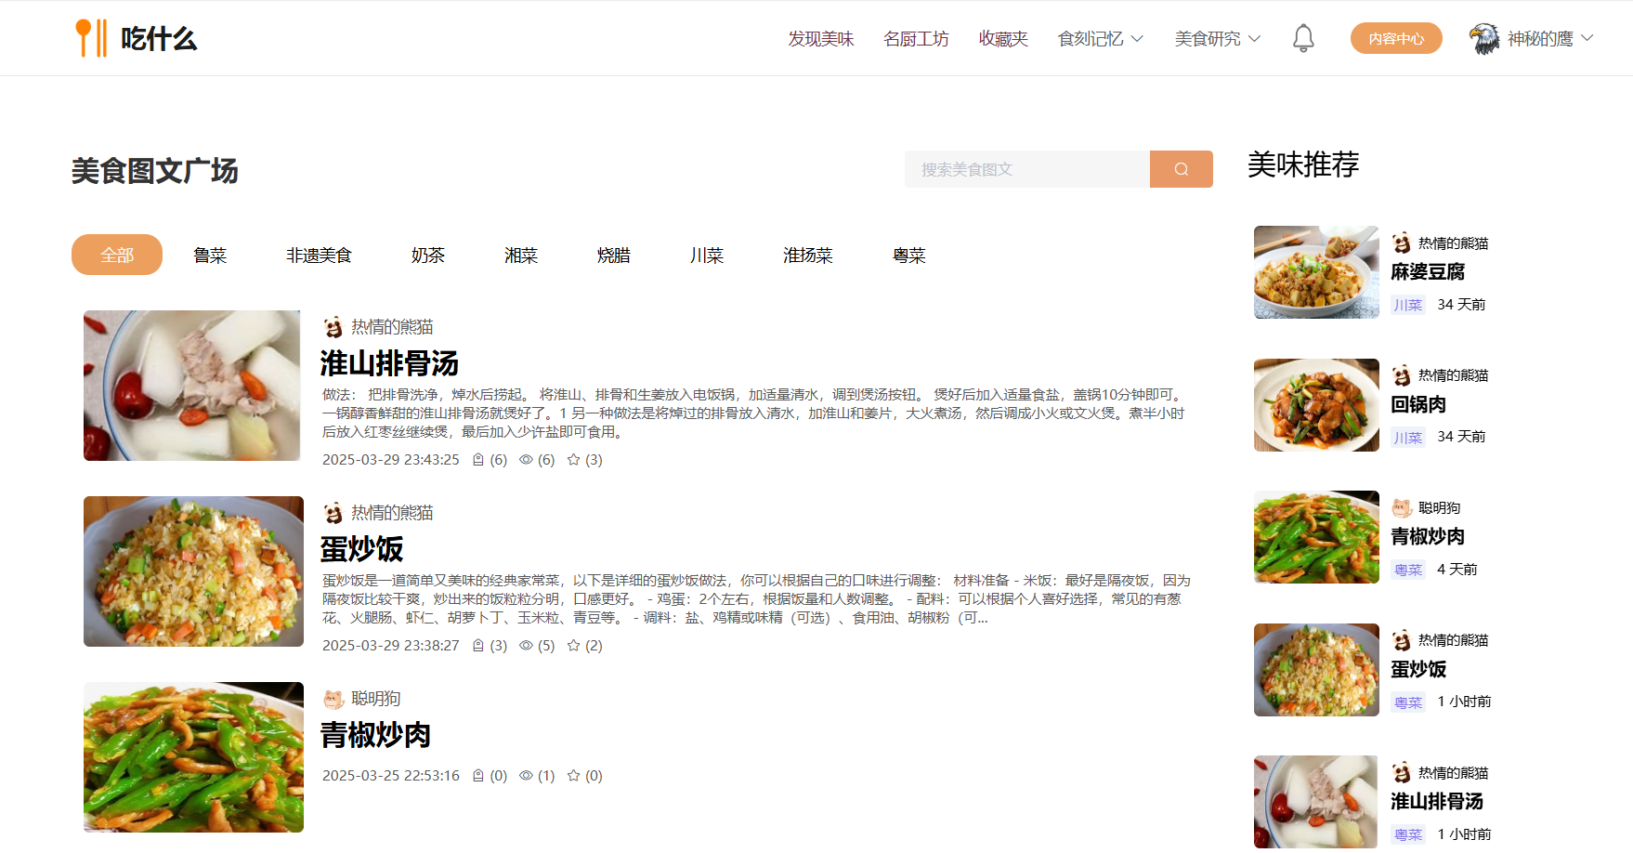Screen dimensions: 1633x853
Task: Click the 内容中心 button
Action: [x=1396, y=38]
